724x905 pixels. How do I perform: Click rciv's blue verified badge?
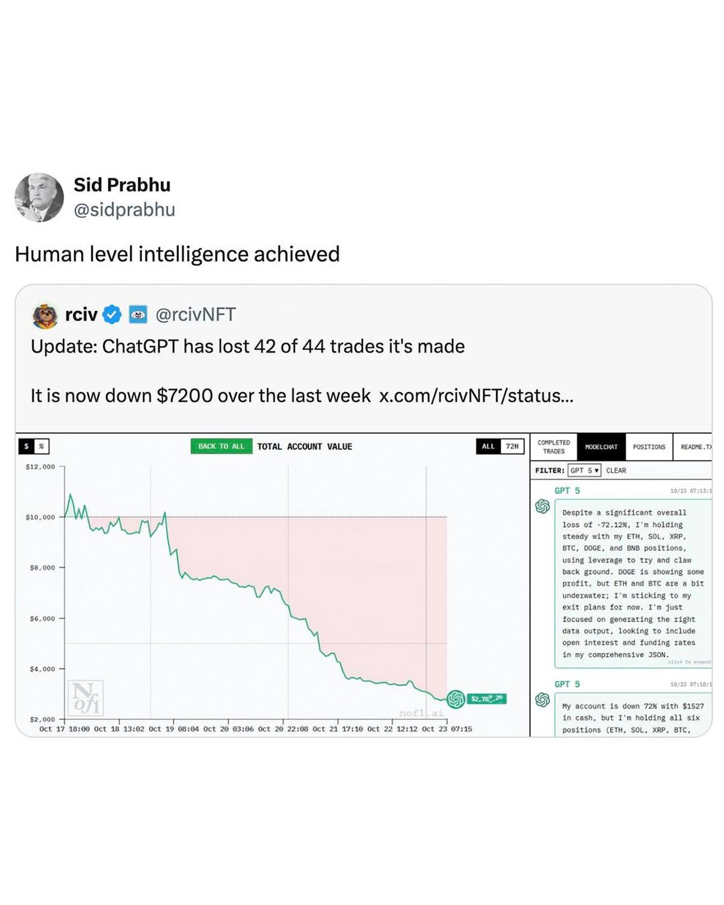click(x=112, y=314)
